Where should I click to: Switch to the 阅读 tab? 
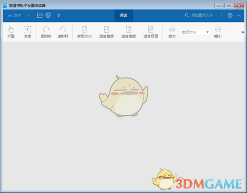123,15
